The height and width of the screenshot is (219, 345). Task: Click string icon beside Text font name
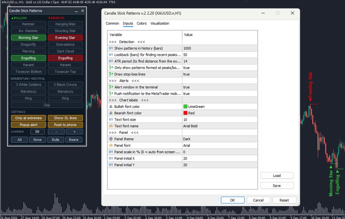(111, 126)
